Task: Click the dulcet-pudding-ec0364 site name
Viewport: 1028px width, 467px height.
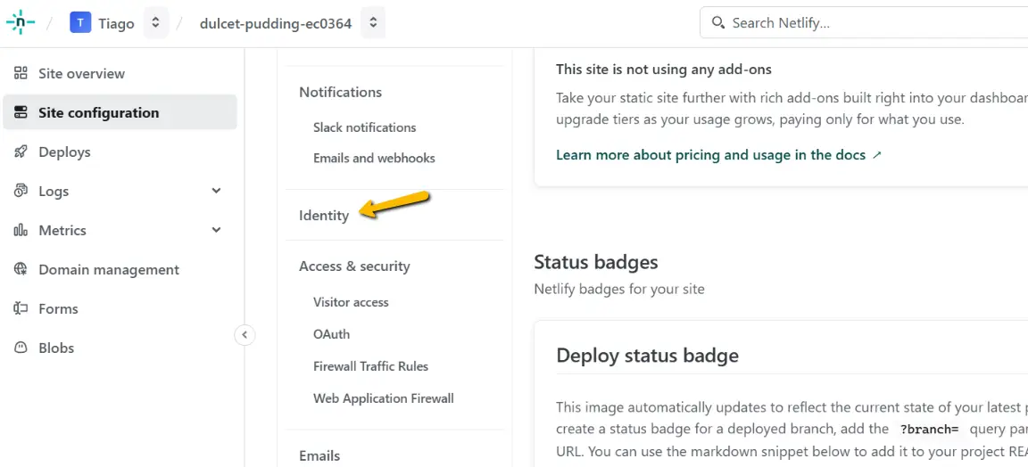Action: [x=276, y=23]
